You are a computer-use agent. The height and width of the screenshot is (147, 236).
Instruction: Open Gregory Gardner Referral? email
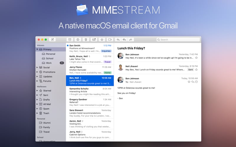(90, 102)
